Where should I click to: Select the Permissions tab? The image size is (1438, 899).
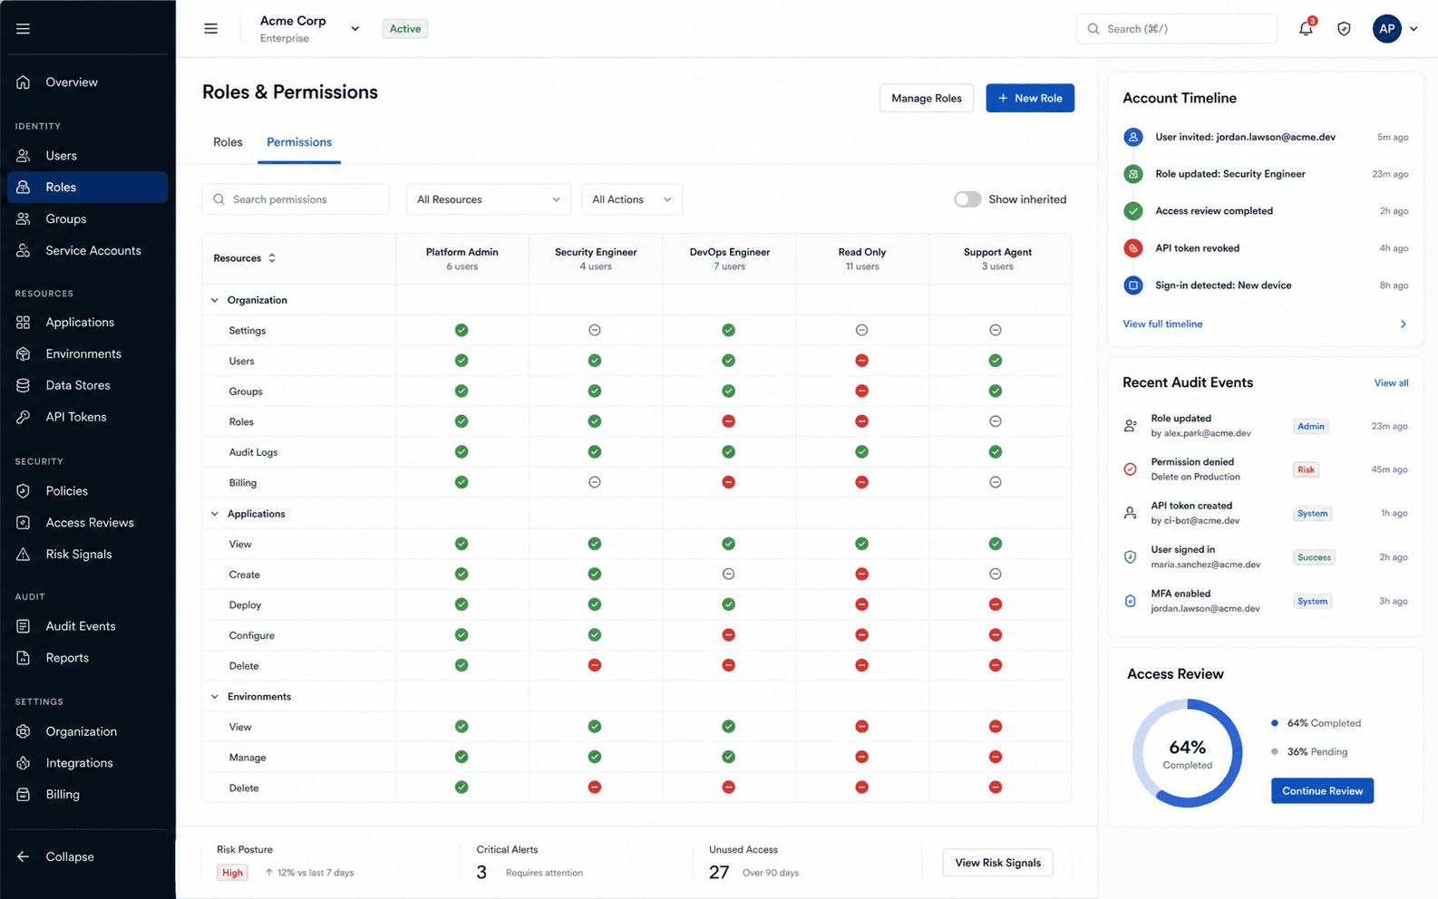click(299, 142)
